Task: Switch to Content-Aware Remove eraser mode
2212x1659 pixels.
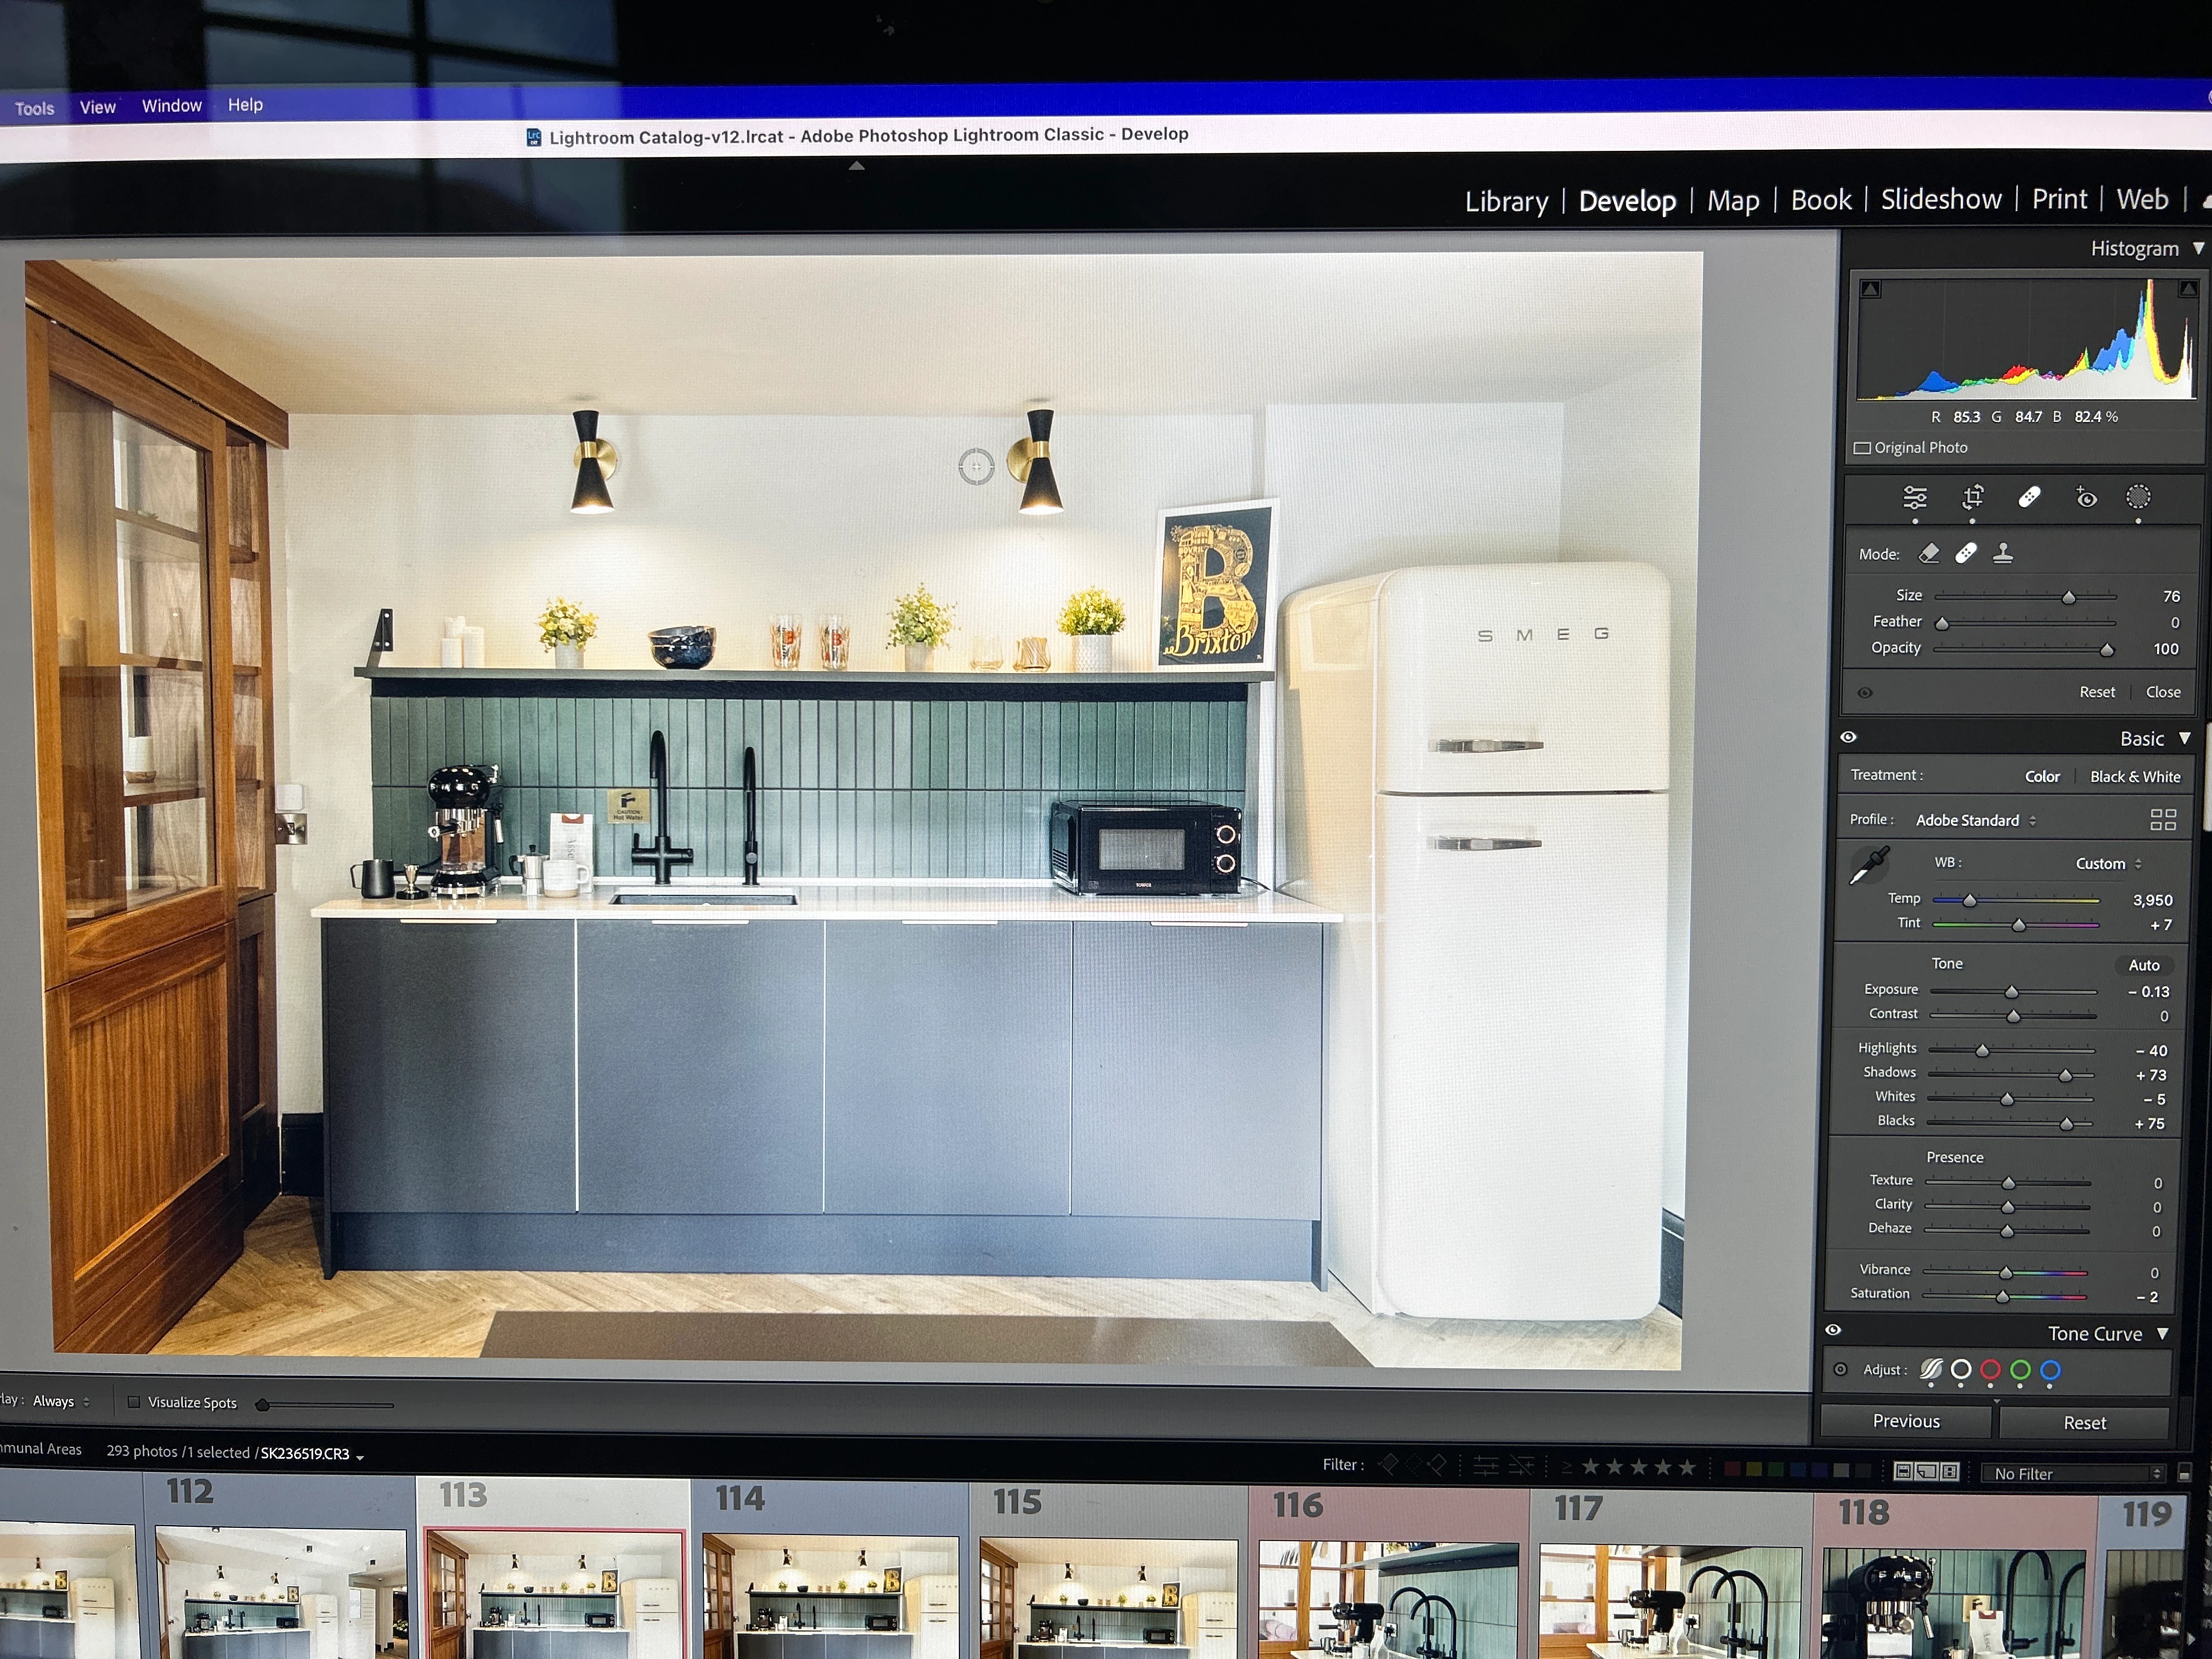Action: pyautogui.click(x=1929, y=553)
